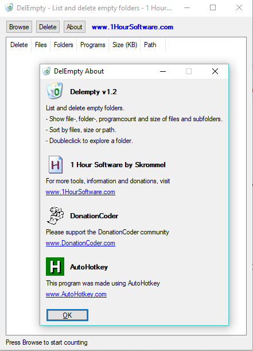Click the 1 Hour Software H document icon
This screenshot has width=253, height=351.
pos(56,165)
